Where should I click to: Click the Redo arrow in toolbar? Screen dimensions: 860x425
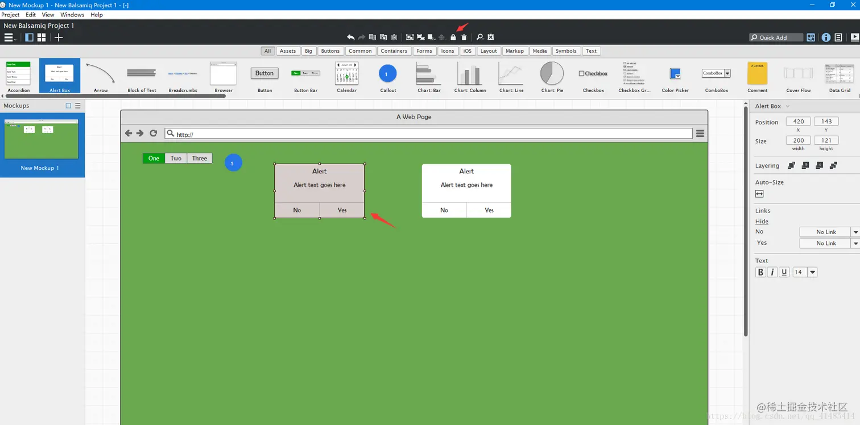[x=362, y=37]
